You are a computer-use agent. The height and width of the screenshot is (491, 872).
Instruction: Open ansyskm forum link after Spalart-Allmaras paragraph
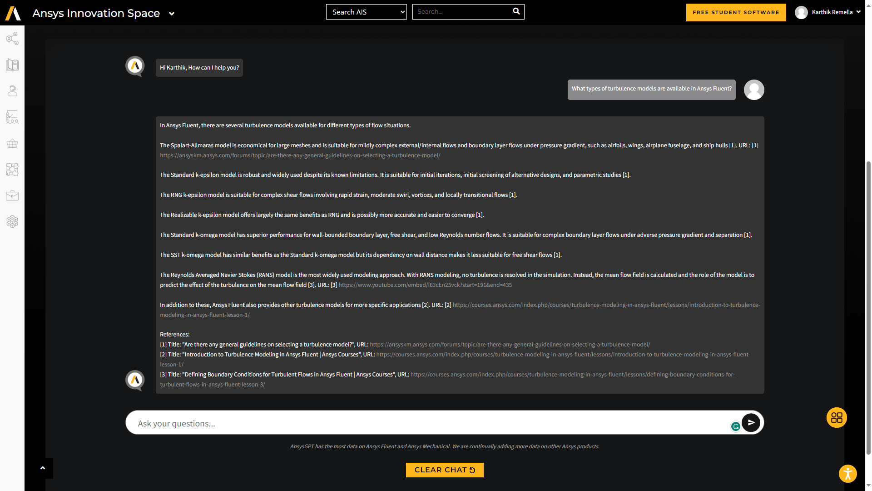tap(300, 155)
